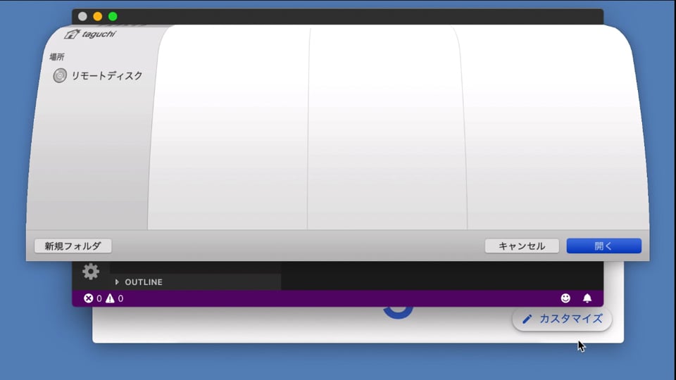This screenshot has height=380, width=676.
Task: Click the 場所 section label
Action: click(57, 57)
